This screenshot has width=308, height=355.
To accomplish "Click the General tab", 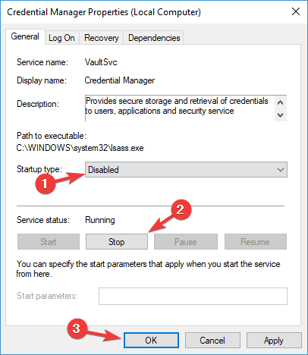I will click(x=25, y=37).
